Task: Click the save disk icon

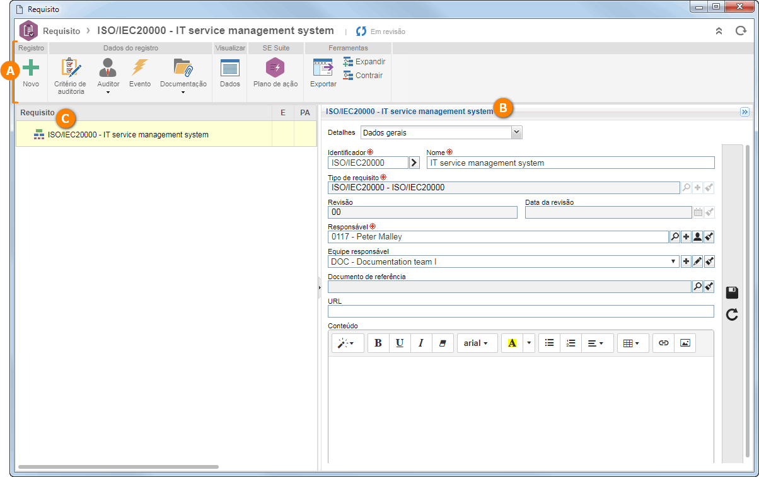Action: click(x=732, y=292)
